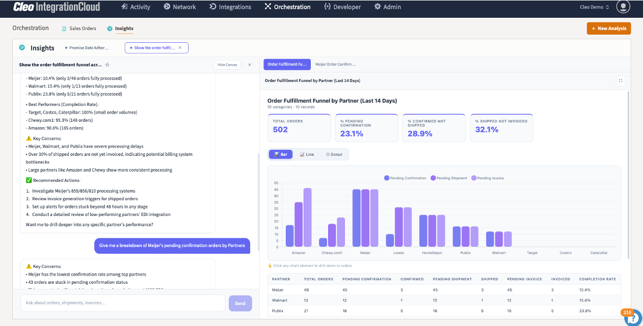
Task: Click Amazon's tallest Pending Invoice bar
Action: pos(307,218)
